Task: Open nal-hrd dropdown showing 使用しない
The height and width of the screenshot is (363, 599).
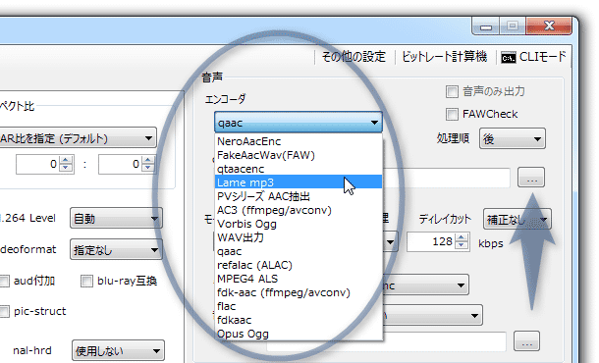Action: click(x=118, y=351)
